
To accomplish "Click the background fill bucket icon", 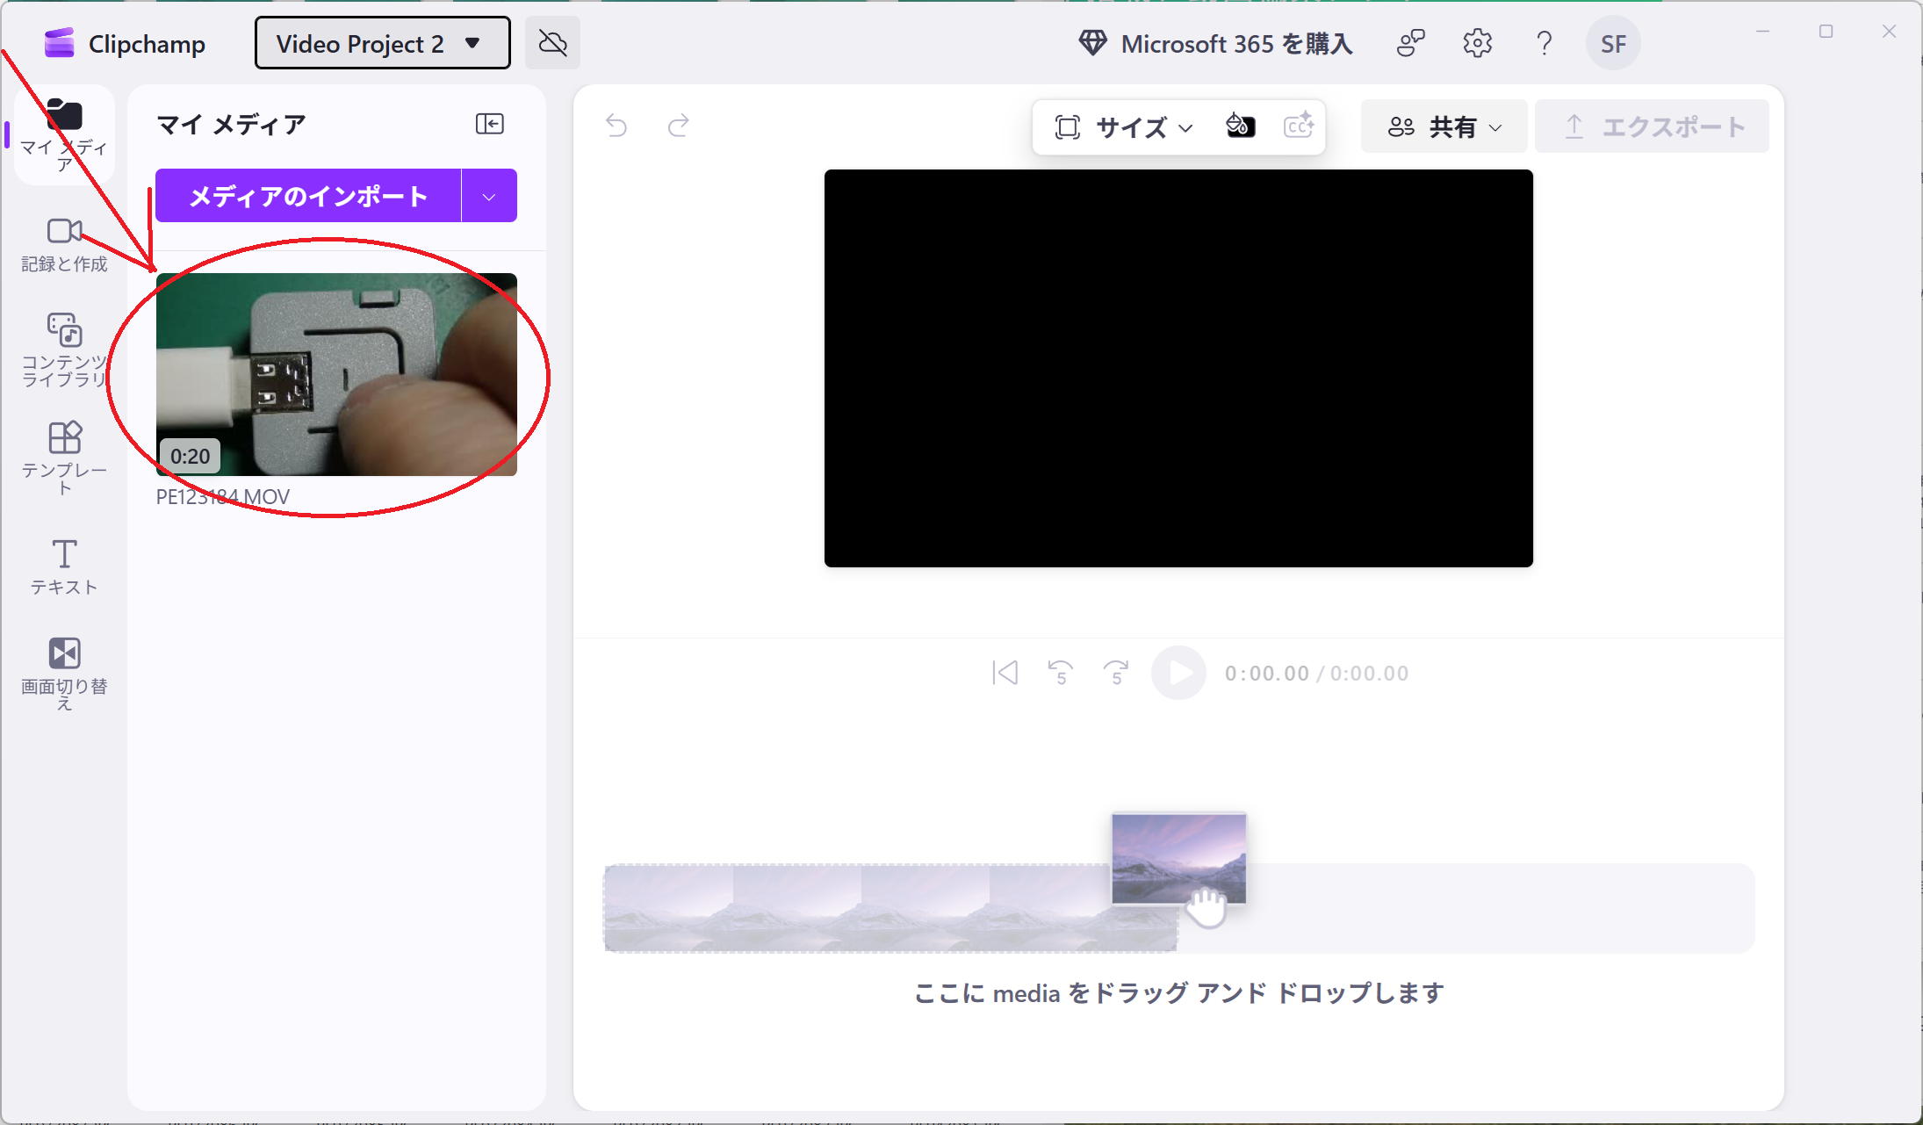I will click(x=1240, y=126).
